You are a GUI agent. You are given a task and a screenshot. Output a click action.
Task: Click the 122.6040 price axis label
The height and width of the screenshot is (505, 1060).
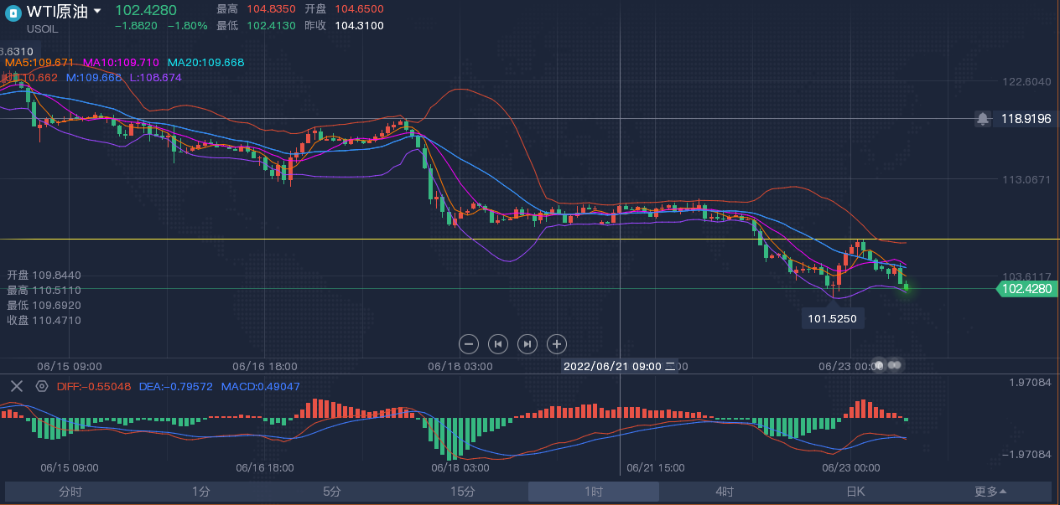coord(1027,82)
